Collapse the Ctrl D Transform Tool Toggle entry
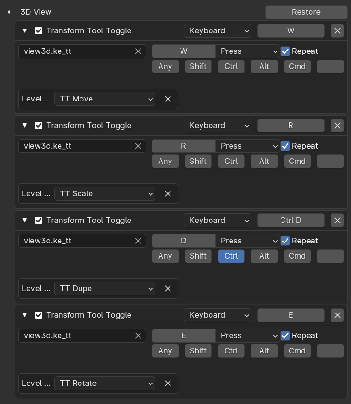The image size is (351, 404). click(25, 220)
